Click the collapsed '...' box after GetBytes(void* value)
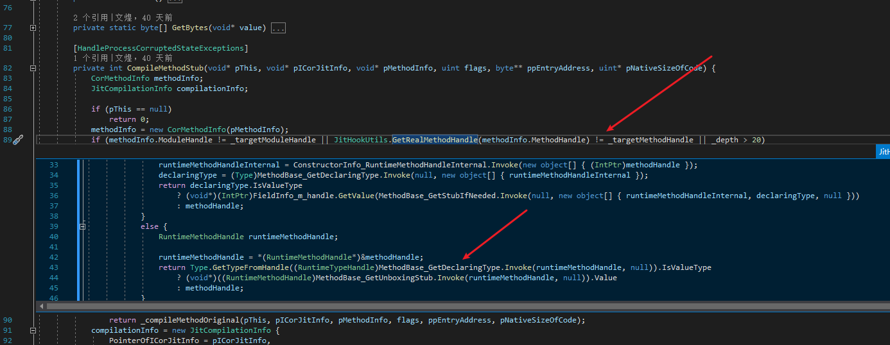 [x=278, y=28]
